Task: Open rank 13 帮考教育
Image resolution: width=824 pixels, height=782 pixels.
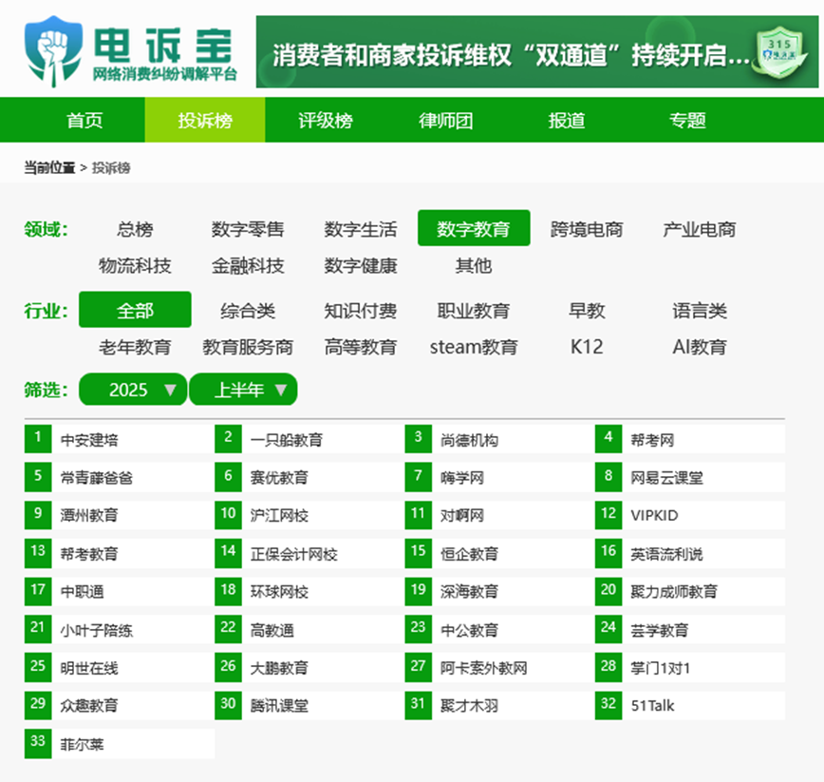Action: tap(120, 553)
